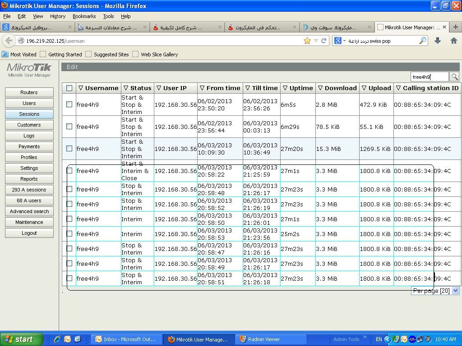Screen dimensions: 462x346
Task: Click the Edit bar above the table
Action: [x=260, y=67]
